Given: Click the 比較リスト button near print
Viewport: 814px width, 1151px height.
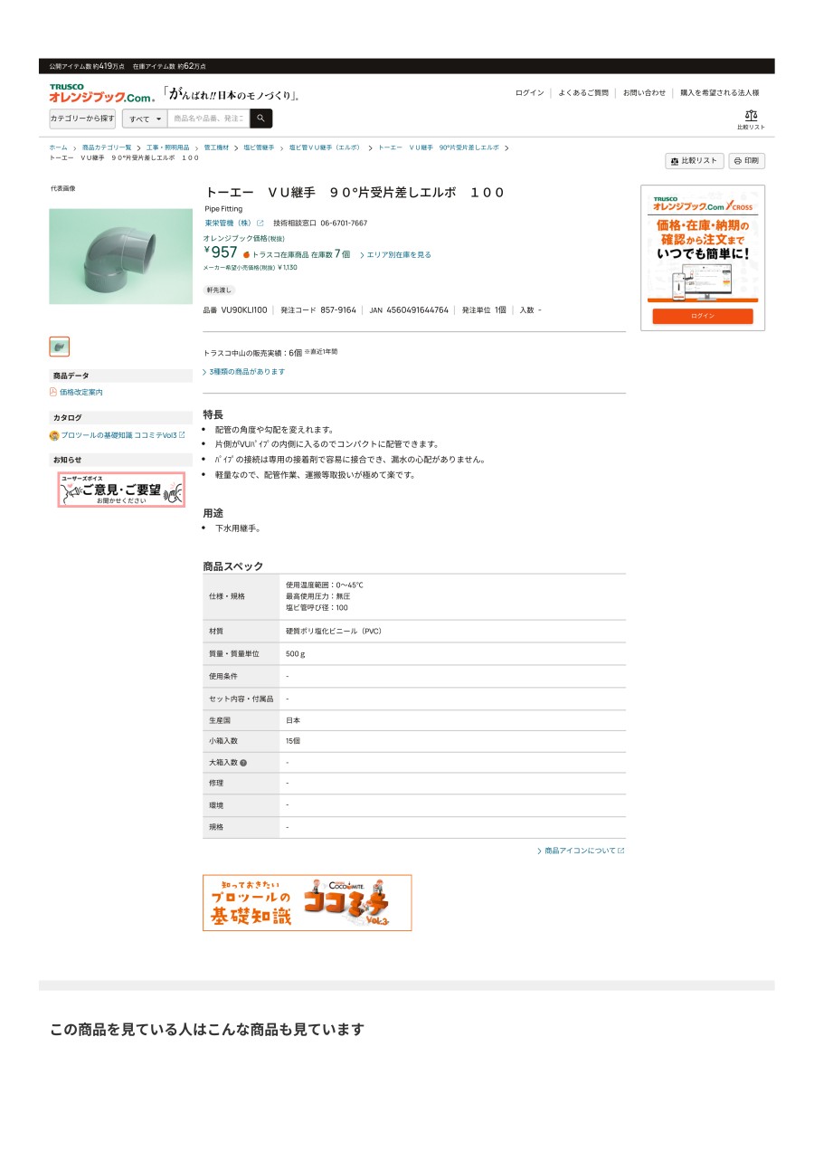Looking at the screenshot, I should point(695,161).
